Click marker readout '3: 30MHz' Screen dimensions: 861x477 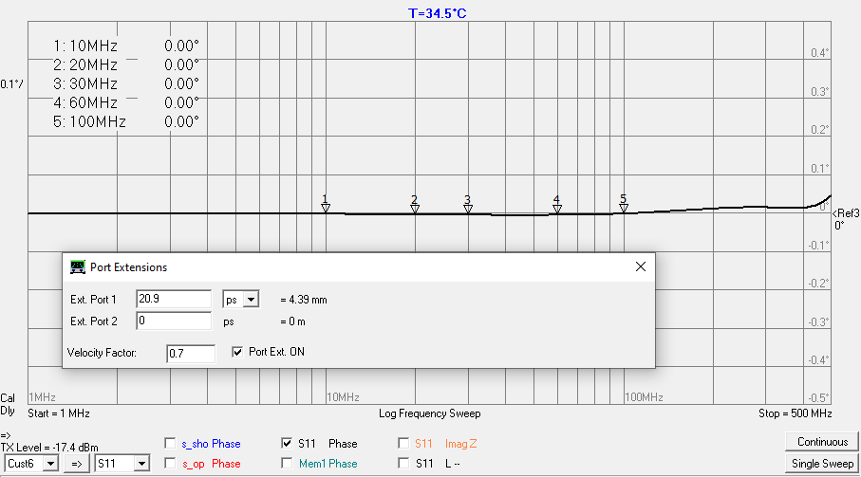pos(85,83)
